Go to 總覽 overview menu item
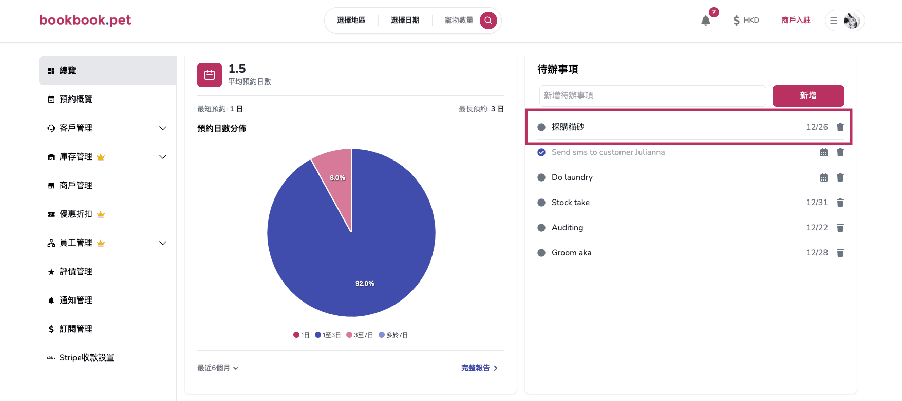The height and width of the screenshot is (401, 902). point(108,71)
